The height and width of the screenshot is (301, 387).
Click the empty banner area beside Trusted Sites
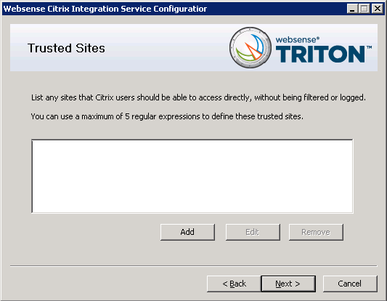tap(166, 48)
